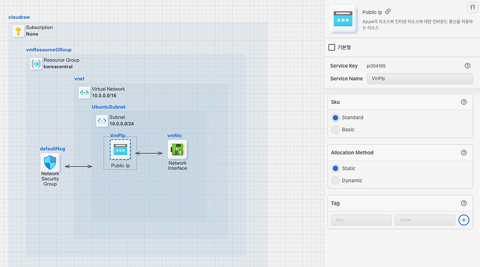The height and width of the screenshot is (267, 480).
Task: Click the vnet label
Action: click(x=80, y=79)
